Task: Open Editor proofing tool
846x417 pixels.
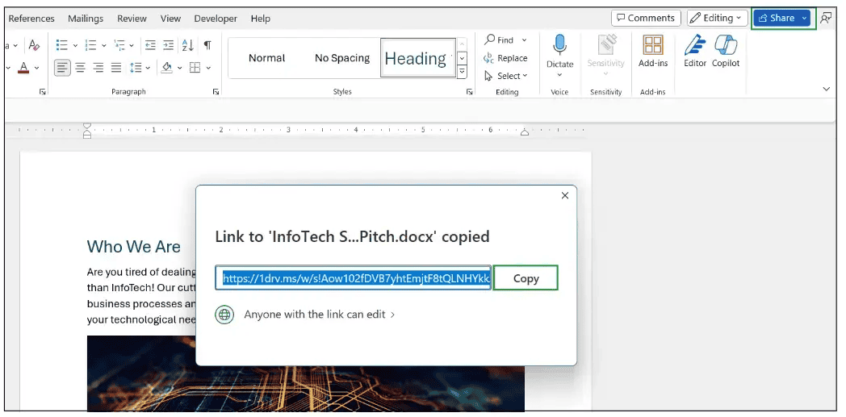Action: pos(695,52)
